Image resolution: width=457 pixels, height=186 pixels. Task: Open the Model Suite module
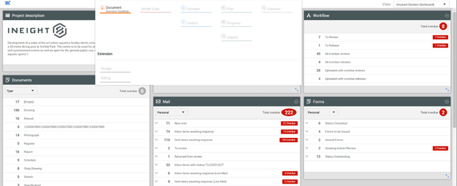click(156, 9)
